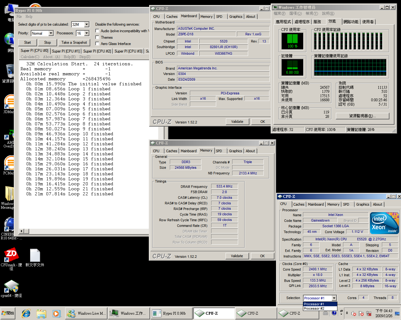
Task: Switch to the Applications tab in Task Manager
Action: (284, 22)
